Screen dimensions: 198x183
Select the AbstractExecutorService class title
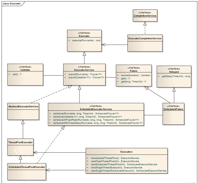23,106
